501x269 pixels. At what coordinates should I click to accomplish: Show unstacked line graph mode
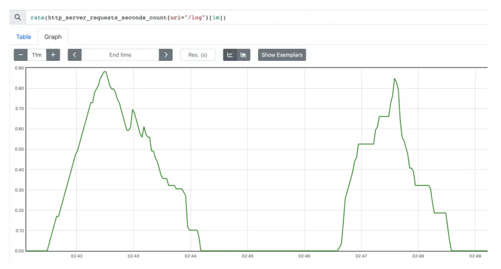click(x=229, y=55)
